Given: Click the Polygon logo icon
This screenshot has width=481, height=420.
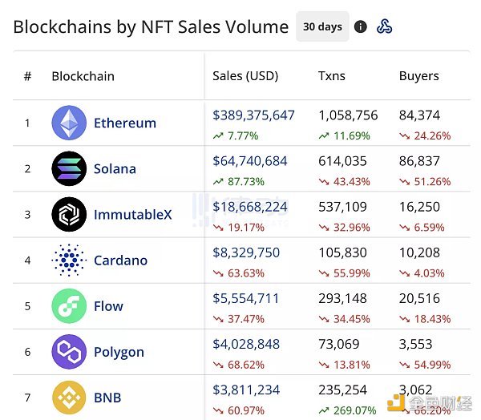Looking at the screenshot, I should click(x=69, y=352).
